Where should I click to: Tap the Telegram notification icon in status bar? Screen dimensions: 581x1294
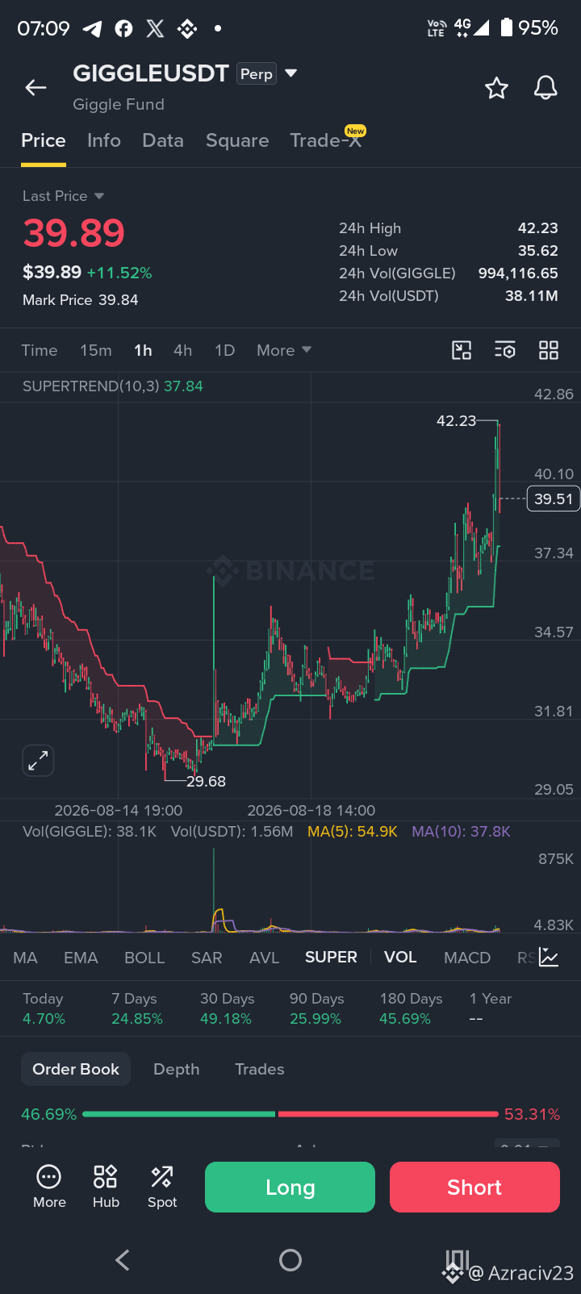(93, 29)
